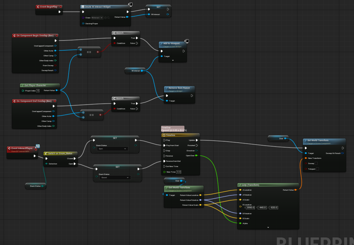Click B Location pin on Lerp (Transform)
Screen dimensions: 354x245
240,206
